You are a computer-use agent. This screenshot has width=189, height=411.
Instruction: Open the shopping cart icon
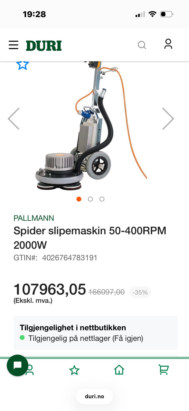(x=164, y=370)
